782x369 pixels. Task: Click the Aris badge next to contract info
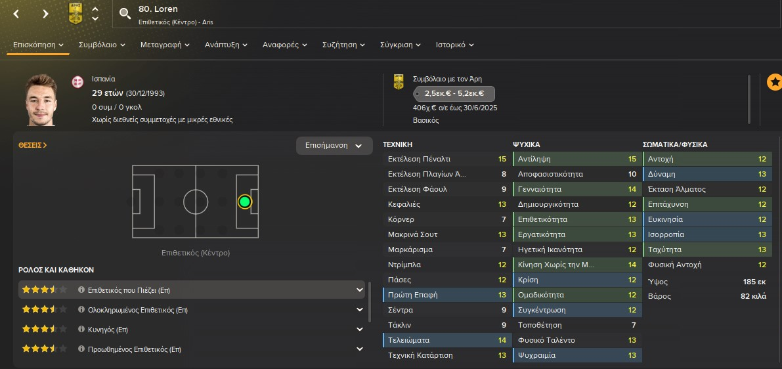click(x=399, y=81)
